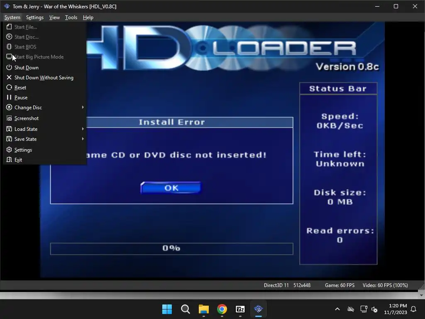425x319 pixels.
Task: Select the Pause menu entry
Action: [x=45, y=97]
